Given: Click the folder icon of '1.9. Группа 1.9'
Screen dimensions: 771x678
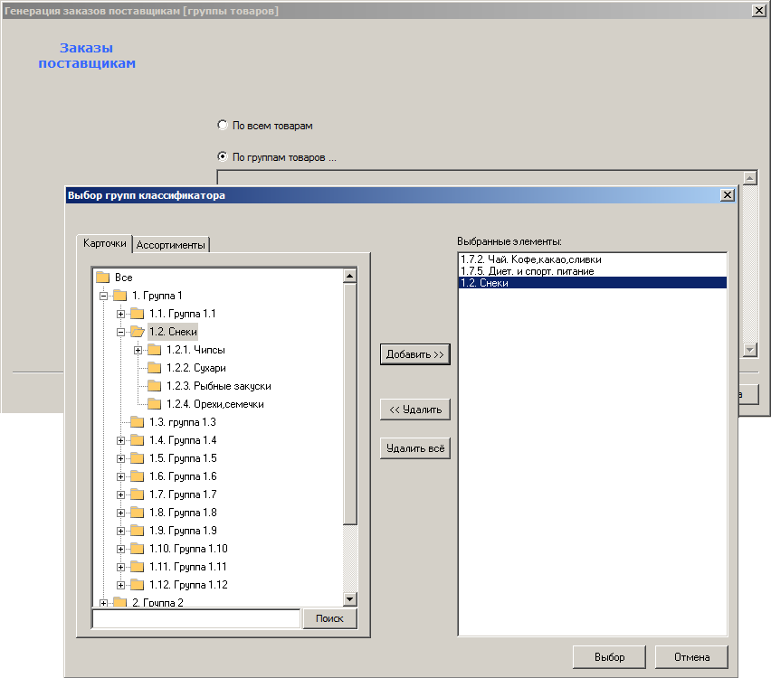Looking at the screenshot, I should point(138,531).
